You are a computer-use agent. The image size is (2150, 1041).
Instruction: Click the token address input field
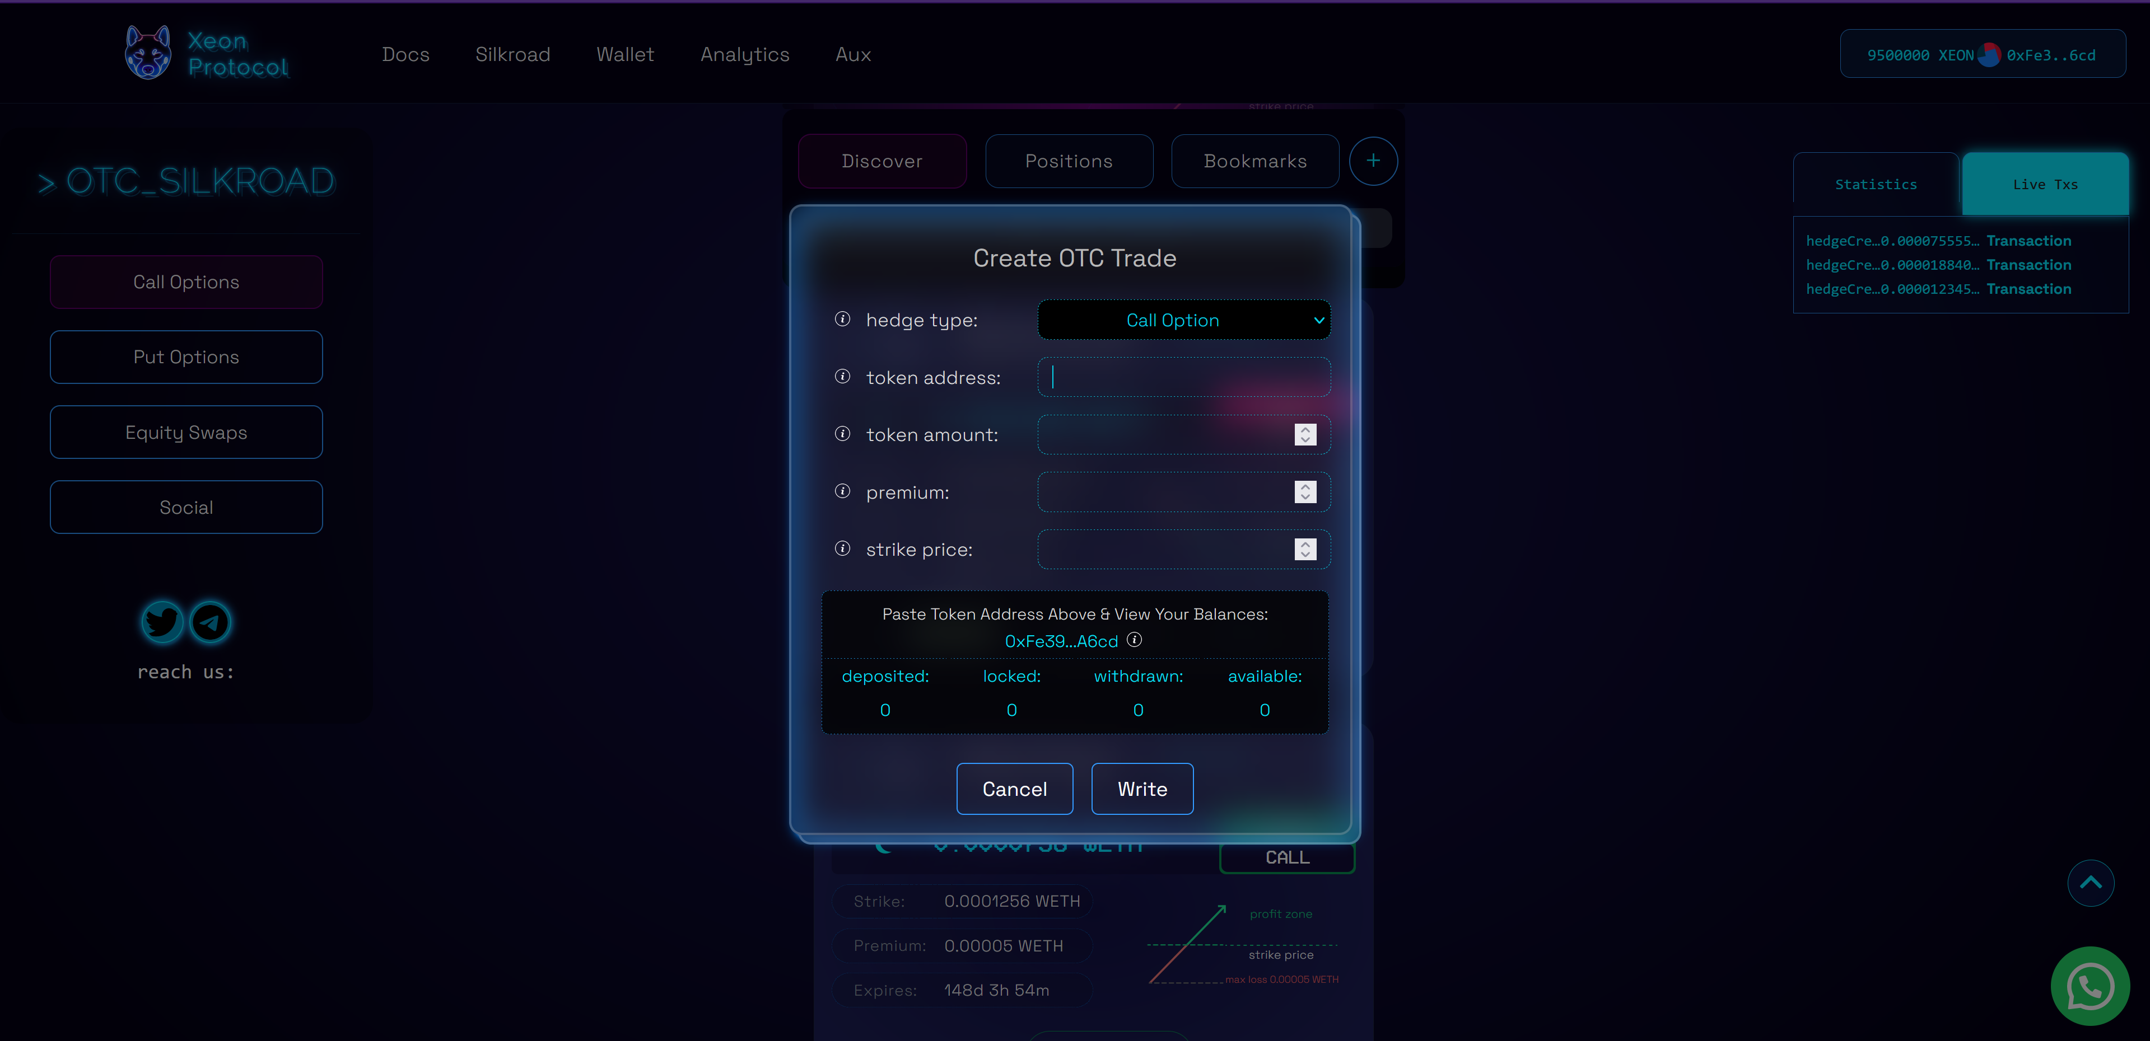1183,377
